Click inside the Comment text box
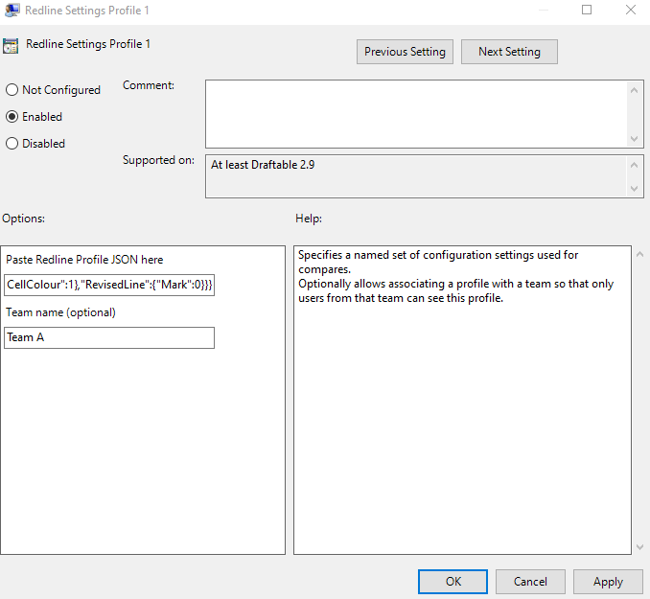Image resolution: width=650 pixels, height=599 pixels. (416, 114)
